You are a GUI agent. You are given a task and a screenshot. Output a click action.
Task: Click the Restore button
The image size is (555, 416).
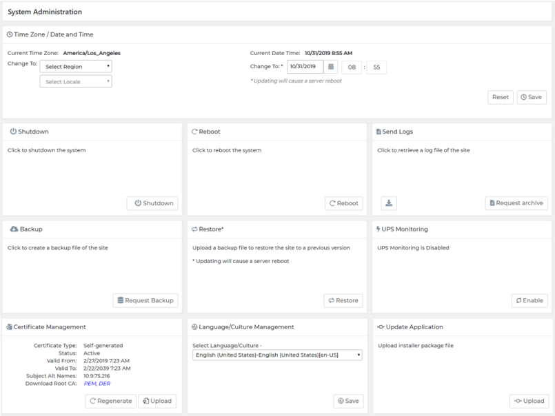[x=343, y=300]
